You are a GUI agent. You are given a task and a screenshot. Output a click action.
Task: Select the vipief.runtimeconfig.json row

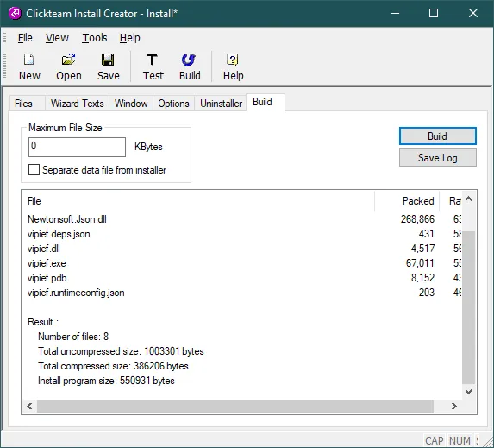tap(242, 293)
